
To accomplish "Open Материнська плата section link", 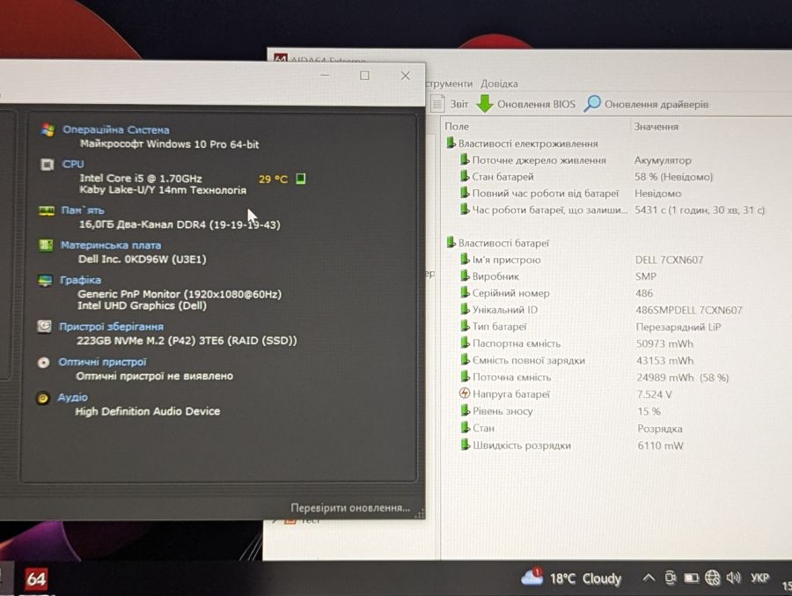I will [x=111, y=245].
